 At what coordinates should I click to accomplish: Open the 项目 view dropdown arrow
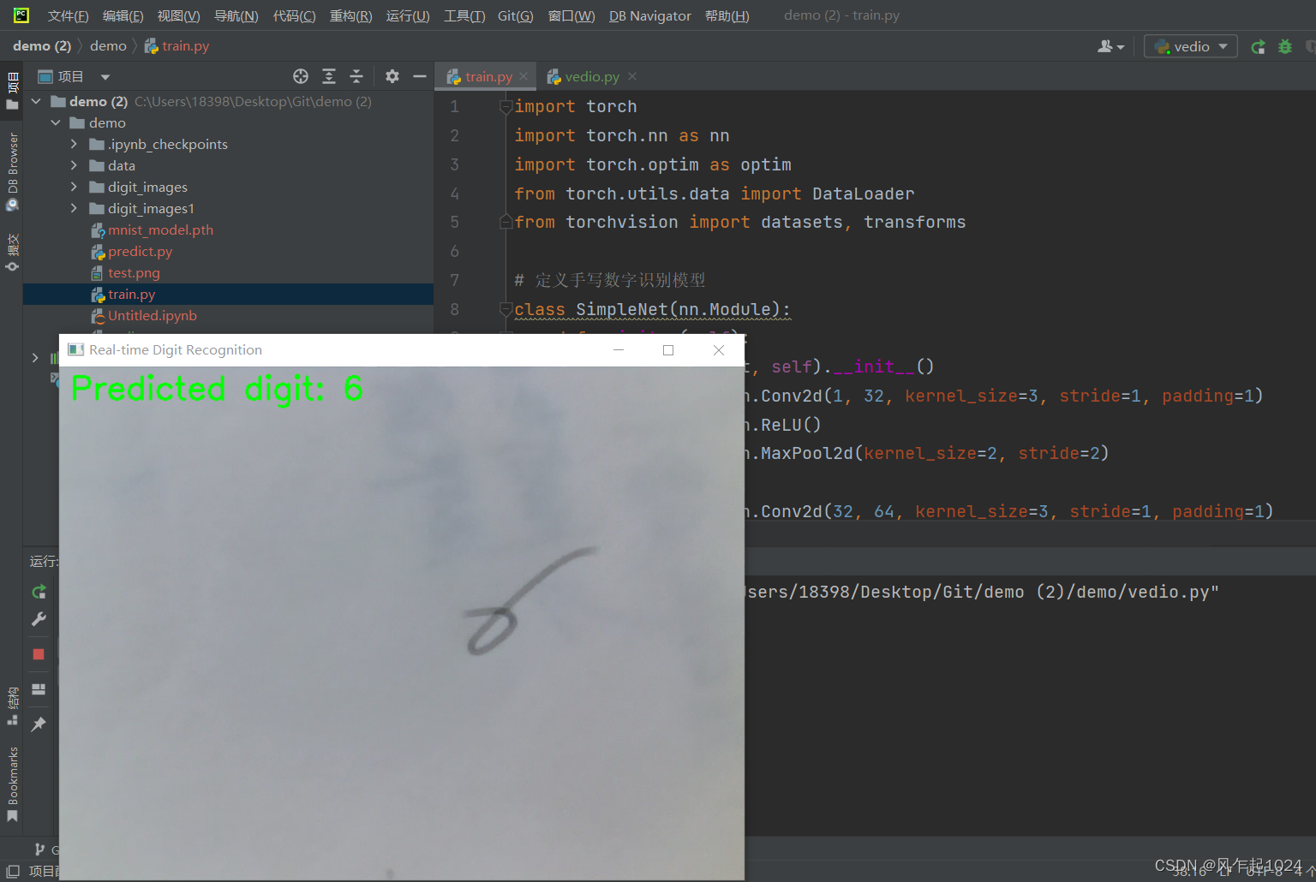pyautogui.click(x=105, y=77)
